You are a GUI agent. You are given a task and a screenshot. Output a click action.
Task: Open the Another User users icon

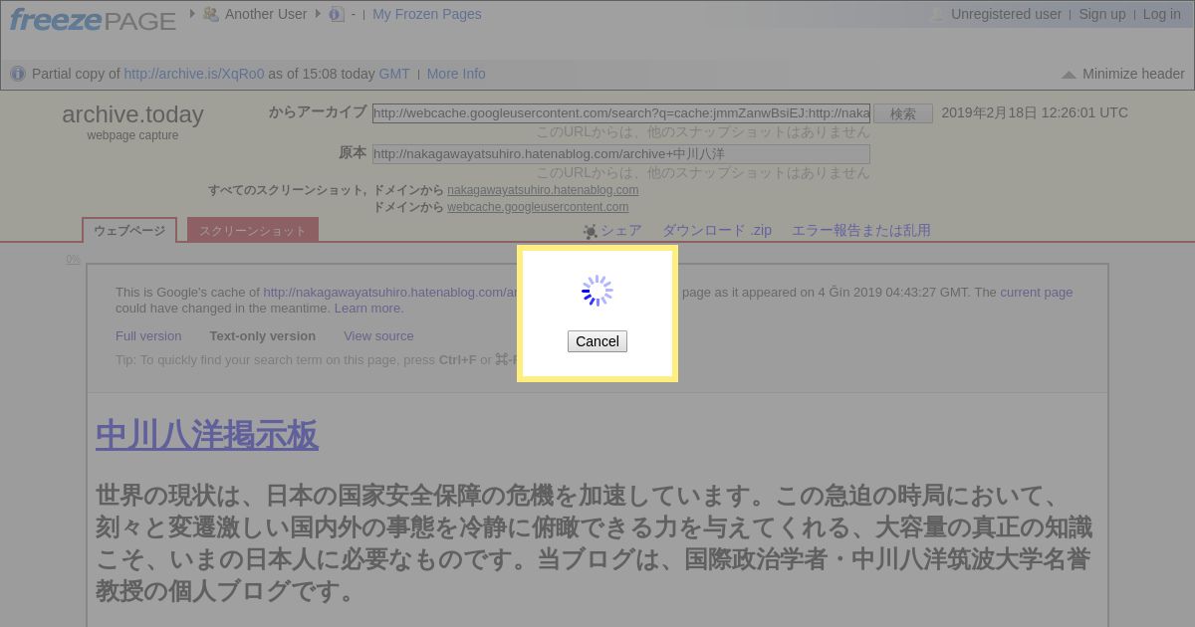[210, 14]
